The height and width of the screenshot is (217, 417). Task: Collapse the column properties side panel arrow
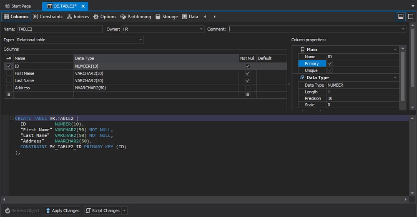tap(289, 84)
